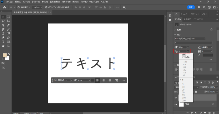Open the tracking value dropdown
219x114 pixels.
[x=211, y=51]
